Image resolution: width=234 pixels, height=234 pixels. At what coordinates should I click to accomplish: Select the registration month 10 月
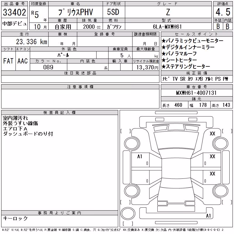[x=40, y=27]
